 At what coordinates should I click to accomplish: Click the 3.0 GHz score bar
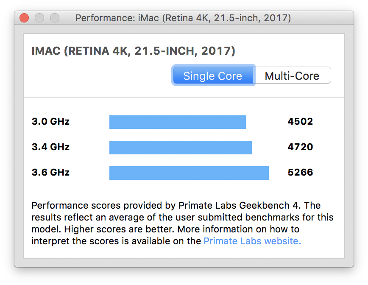coord(177,122)
